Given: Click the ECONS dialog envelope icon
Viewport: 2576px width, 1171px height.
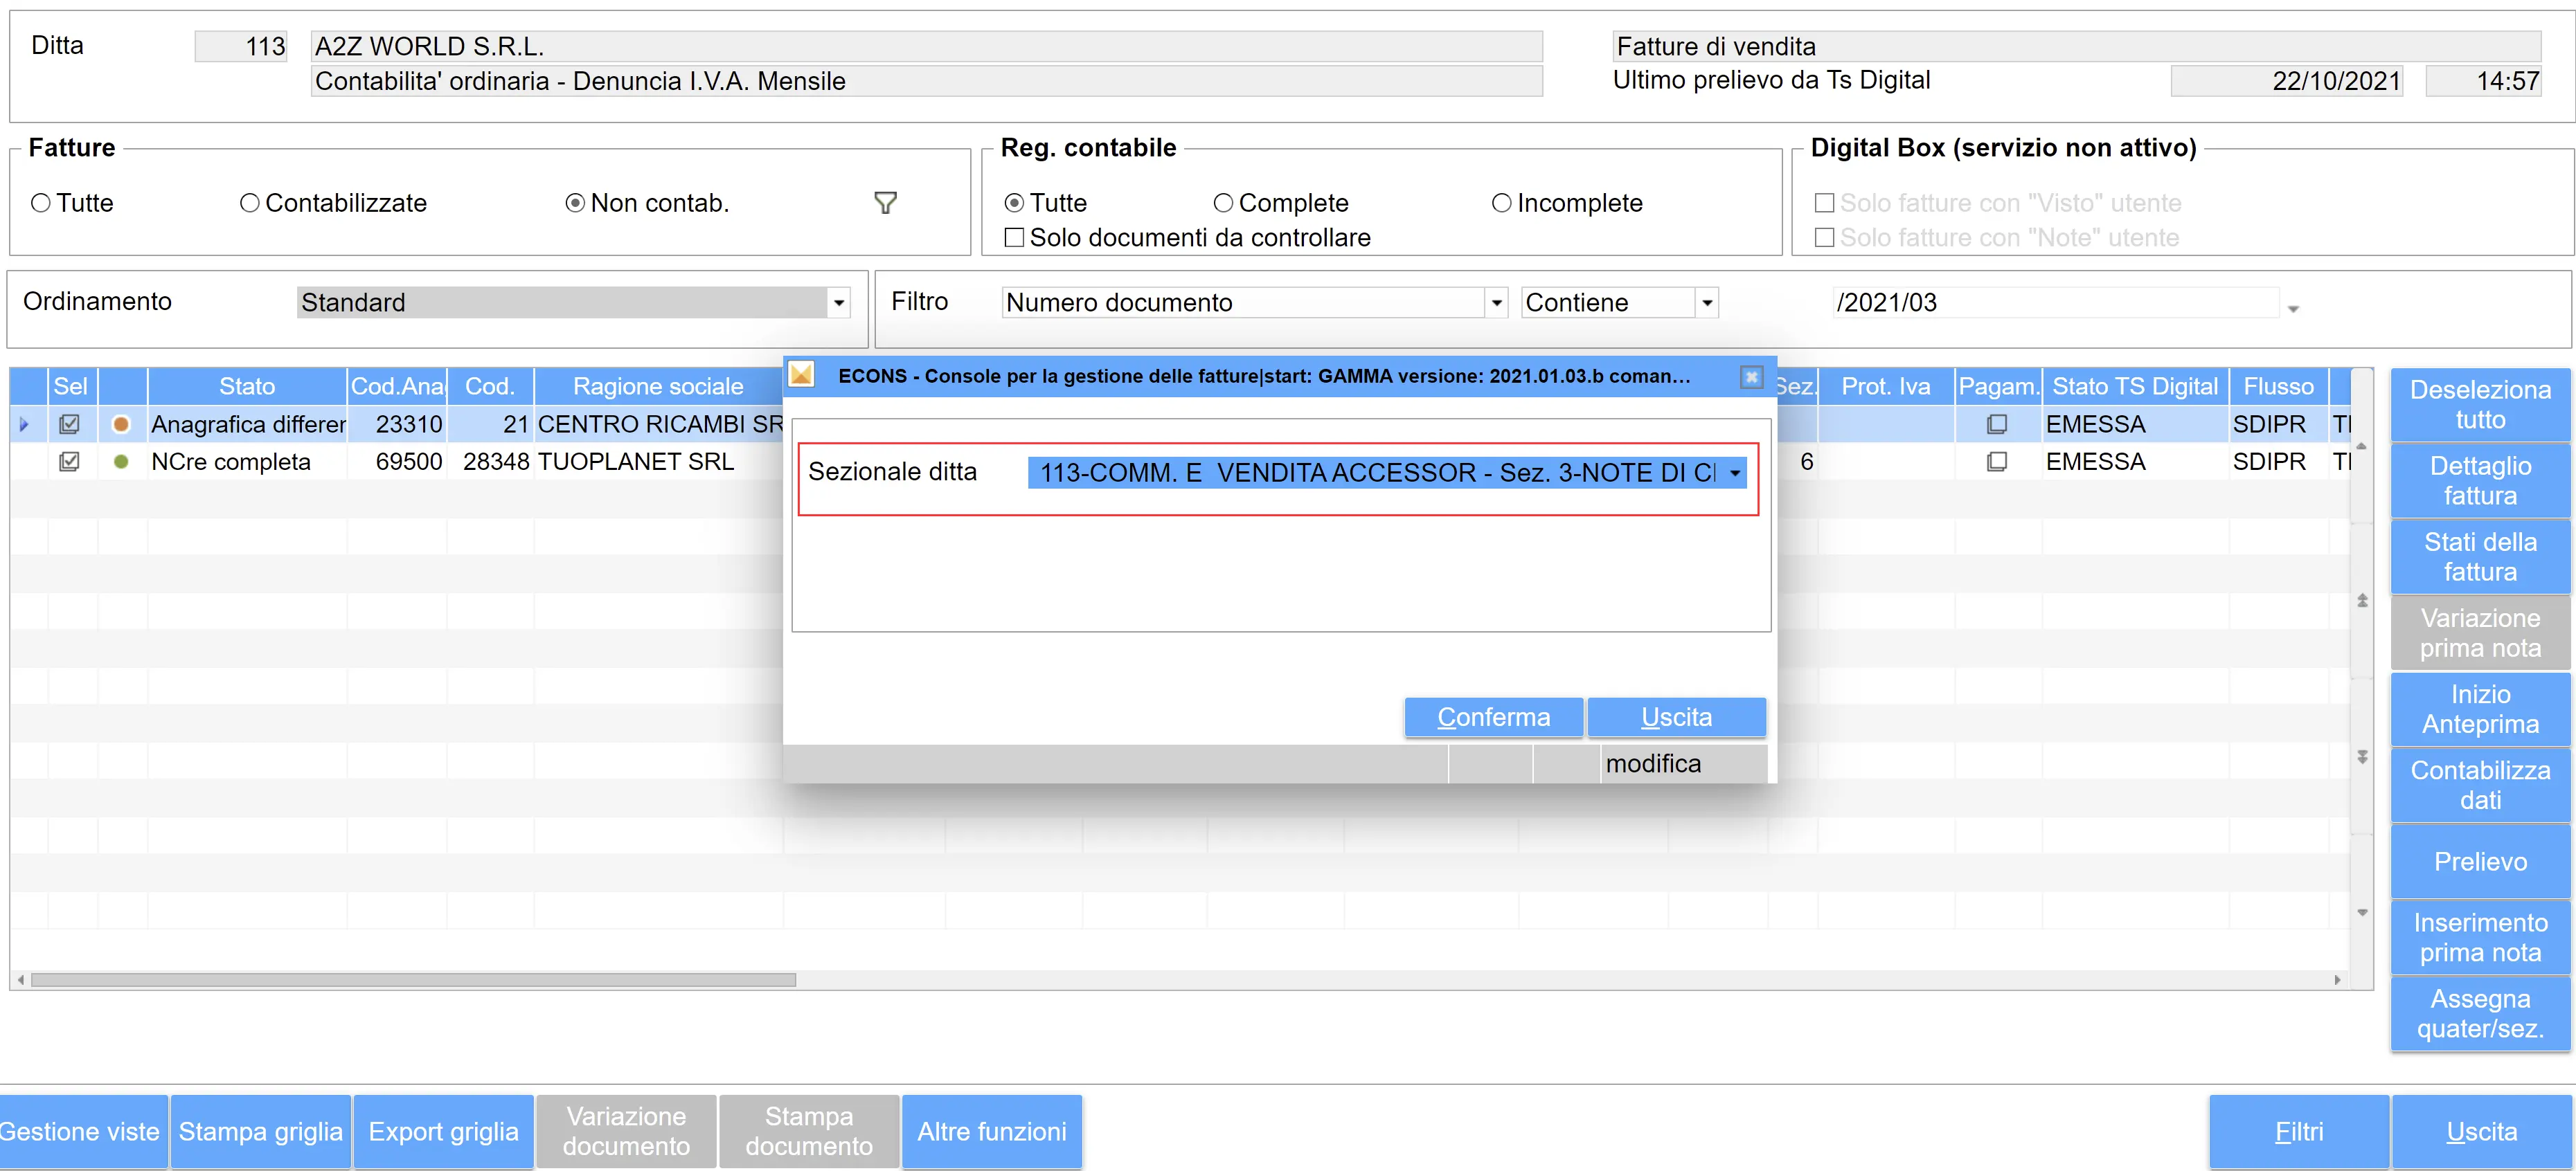Looking at the screenshot, I should click(801, 374).
